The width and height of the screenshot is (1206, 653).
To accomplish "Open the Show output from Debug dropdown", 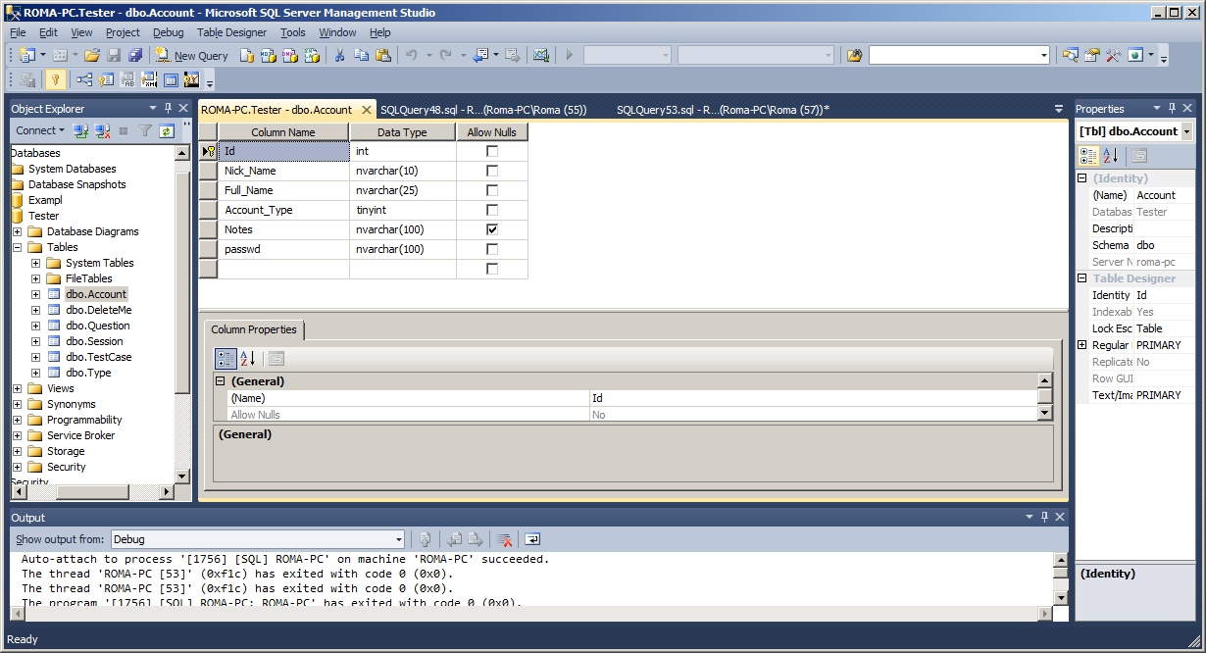I will click(398, 539).
